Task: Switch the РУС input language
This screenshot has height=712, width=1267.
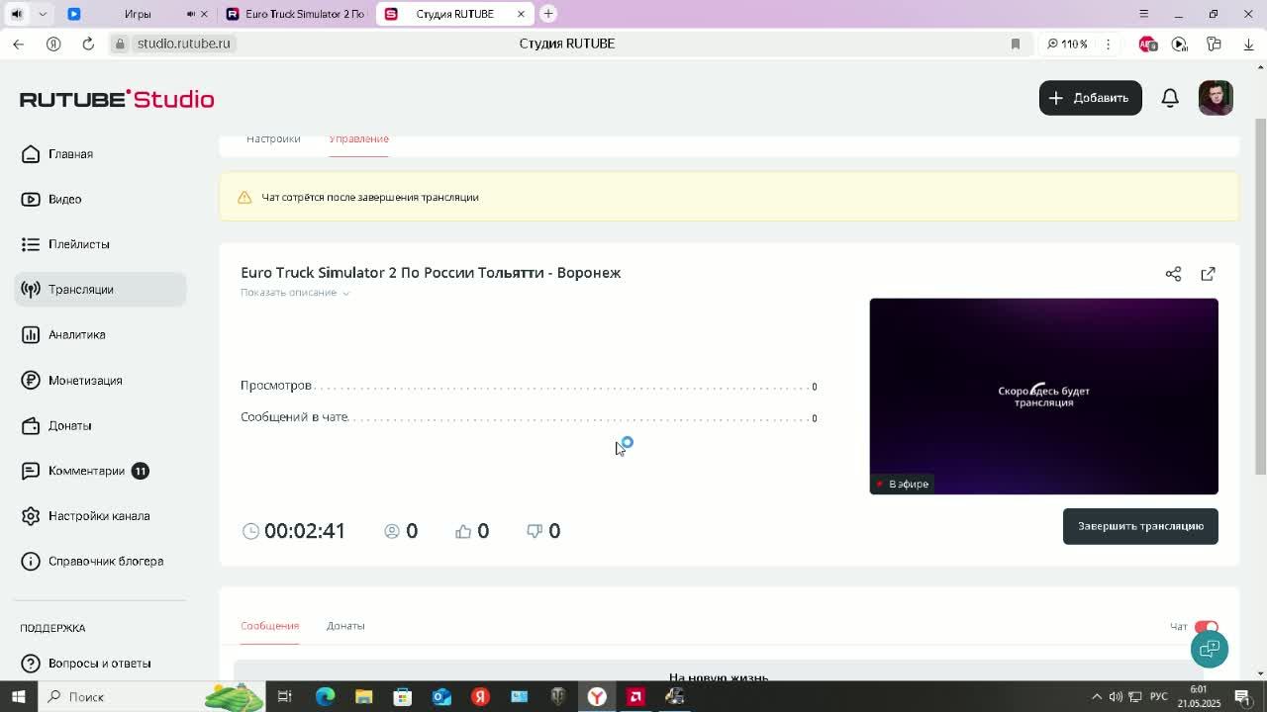Action: point(1158,696)
